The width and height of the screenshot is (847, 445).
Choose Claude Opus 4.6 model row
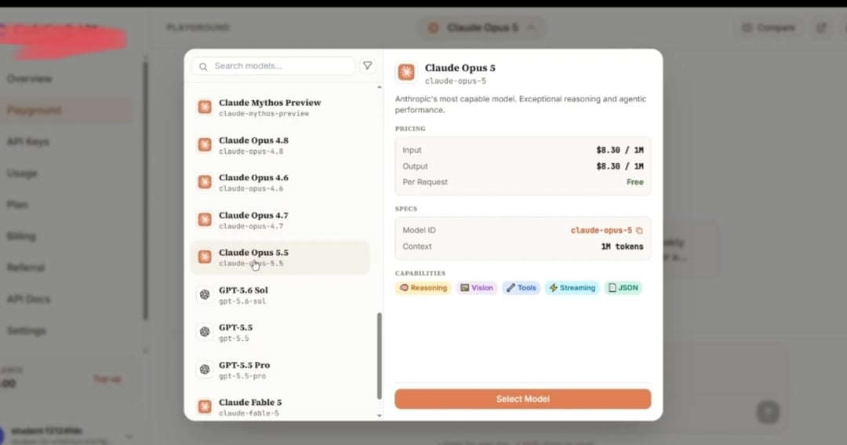coord(280,182)
